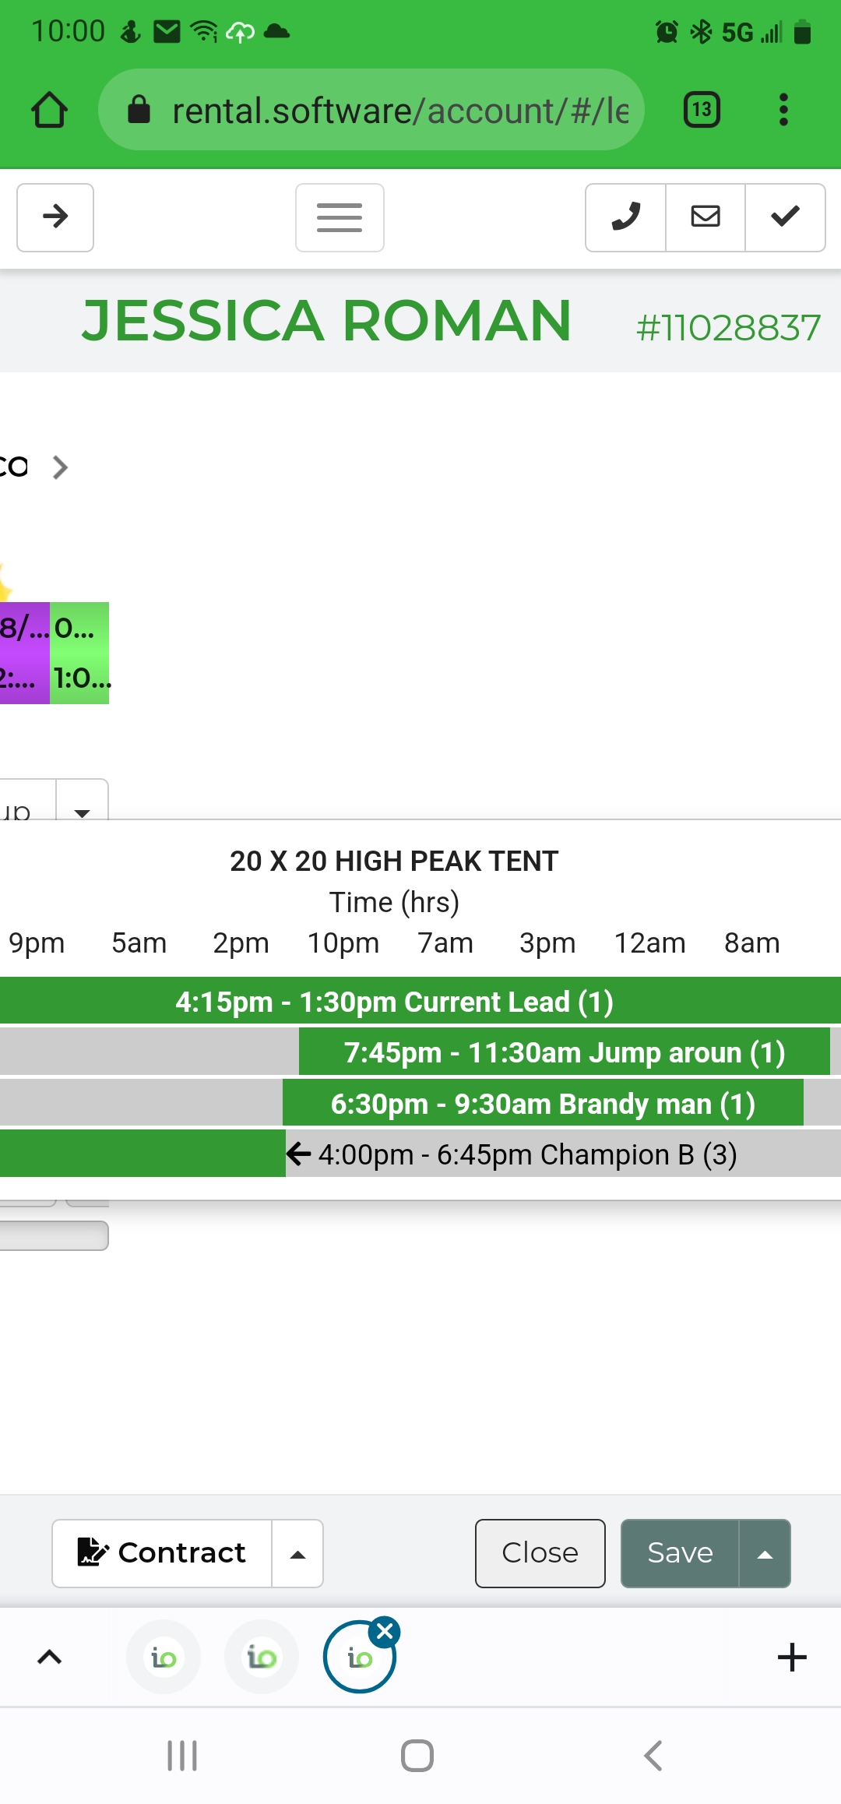Click the right arrow button at top left
The width and height of the screenshot is (841, 1804).
point(55,217)
